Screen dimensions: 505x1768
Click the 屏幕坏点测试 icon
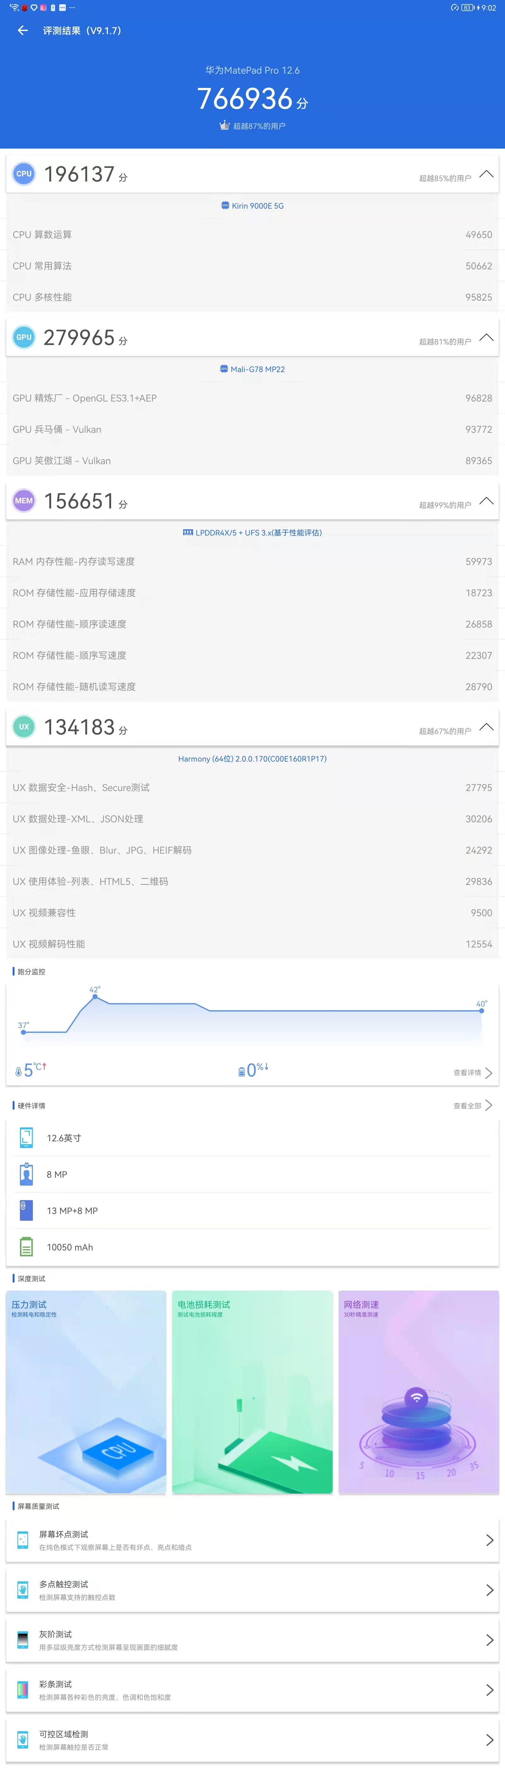(x=23, y=1539)
